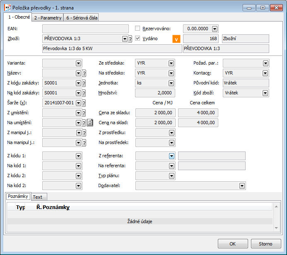Click the Storno button

click(x=265, y=244)
